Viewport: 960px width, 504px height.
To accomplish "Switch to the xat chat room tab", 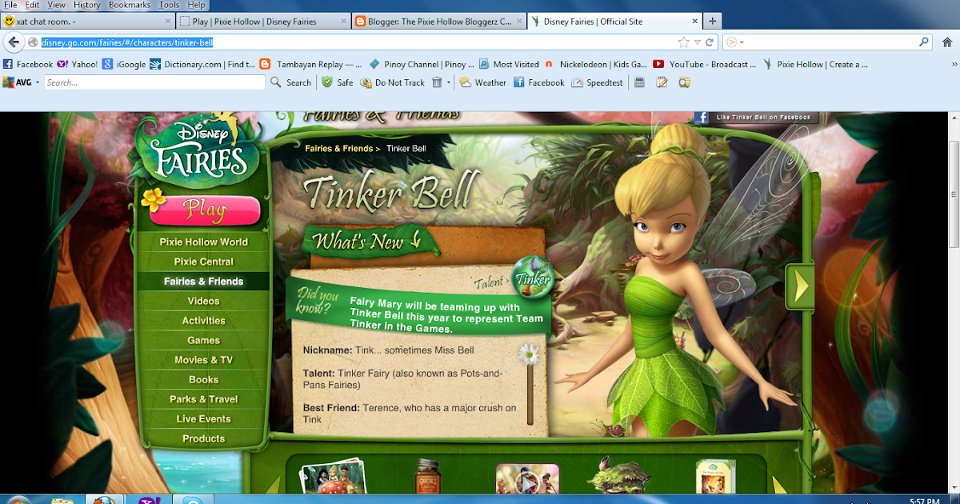I will 87,22.
